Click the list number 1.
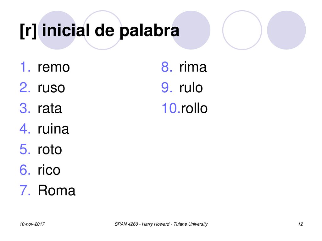Screen dimensions: 322x241 [25, 67]
